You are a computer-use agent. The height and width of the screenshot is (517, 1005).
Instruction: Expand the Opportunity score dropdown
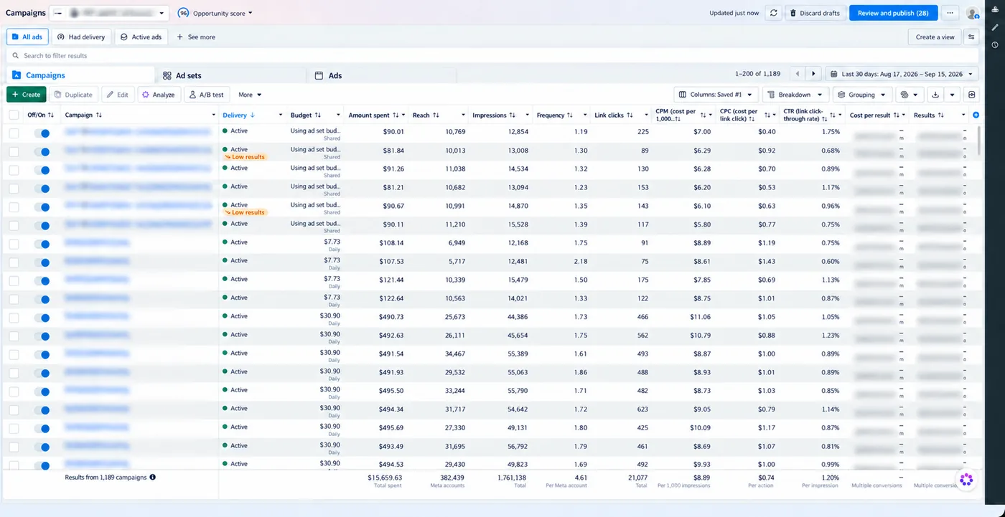click(x=215, y=13)
